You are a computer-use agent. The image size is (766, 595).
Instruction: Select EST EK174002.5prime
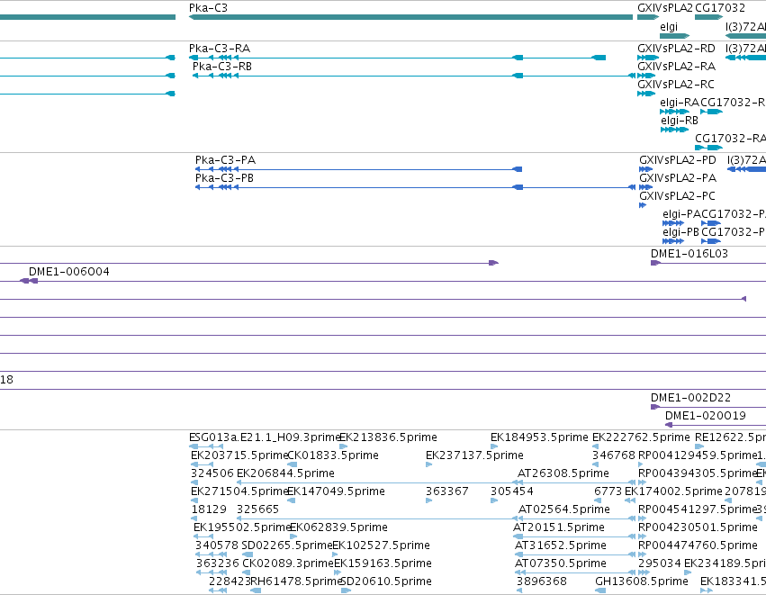[x=673, y=491]
